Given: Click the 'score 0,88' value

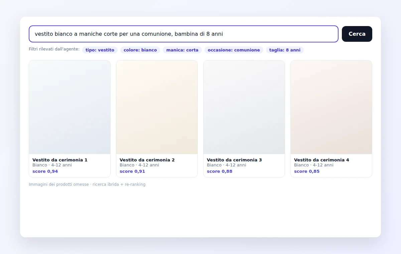Looking at the screenshot, I should click(x=220, y=171).
